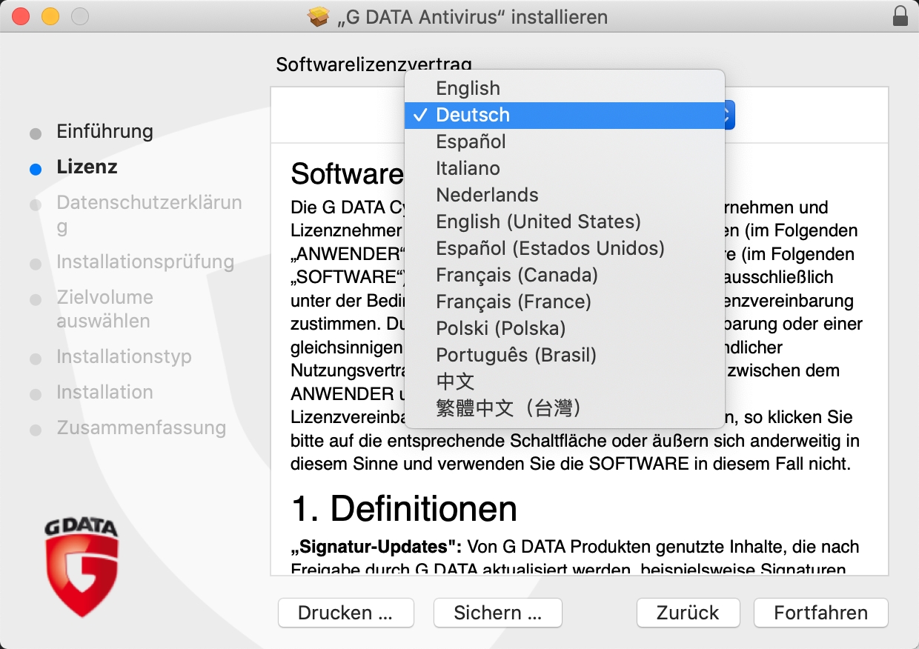The image size is (919, 649).
Task: Pick 繁體中文（台灣） from the list
Action: (x=564, y=408)
